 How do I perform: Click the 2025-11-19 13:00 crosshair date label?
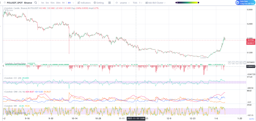click(x=136, y=119)
